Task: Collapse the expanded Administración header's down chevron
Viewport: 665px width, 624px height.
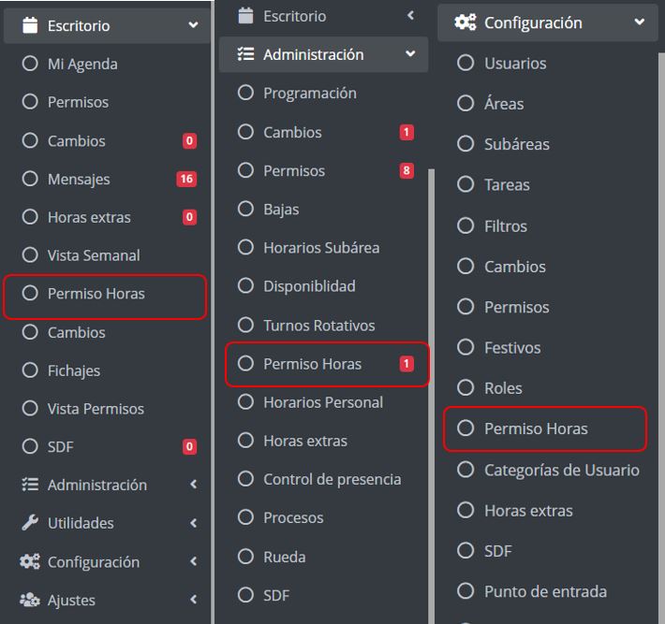Action: [x=410, y=54]
